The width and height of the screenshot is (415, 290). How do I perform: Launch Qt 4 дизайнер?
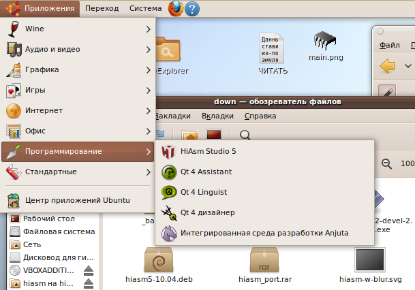click(207, 212)
